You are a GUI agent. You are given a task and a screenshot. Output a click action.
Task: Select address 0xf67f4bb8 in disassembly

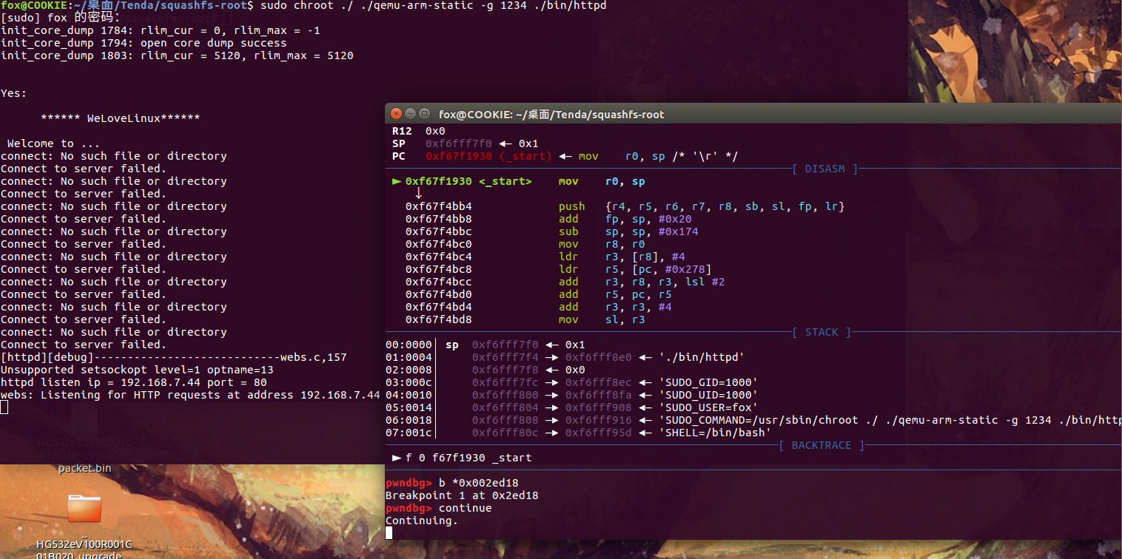[x=439, y=219]
